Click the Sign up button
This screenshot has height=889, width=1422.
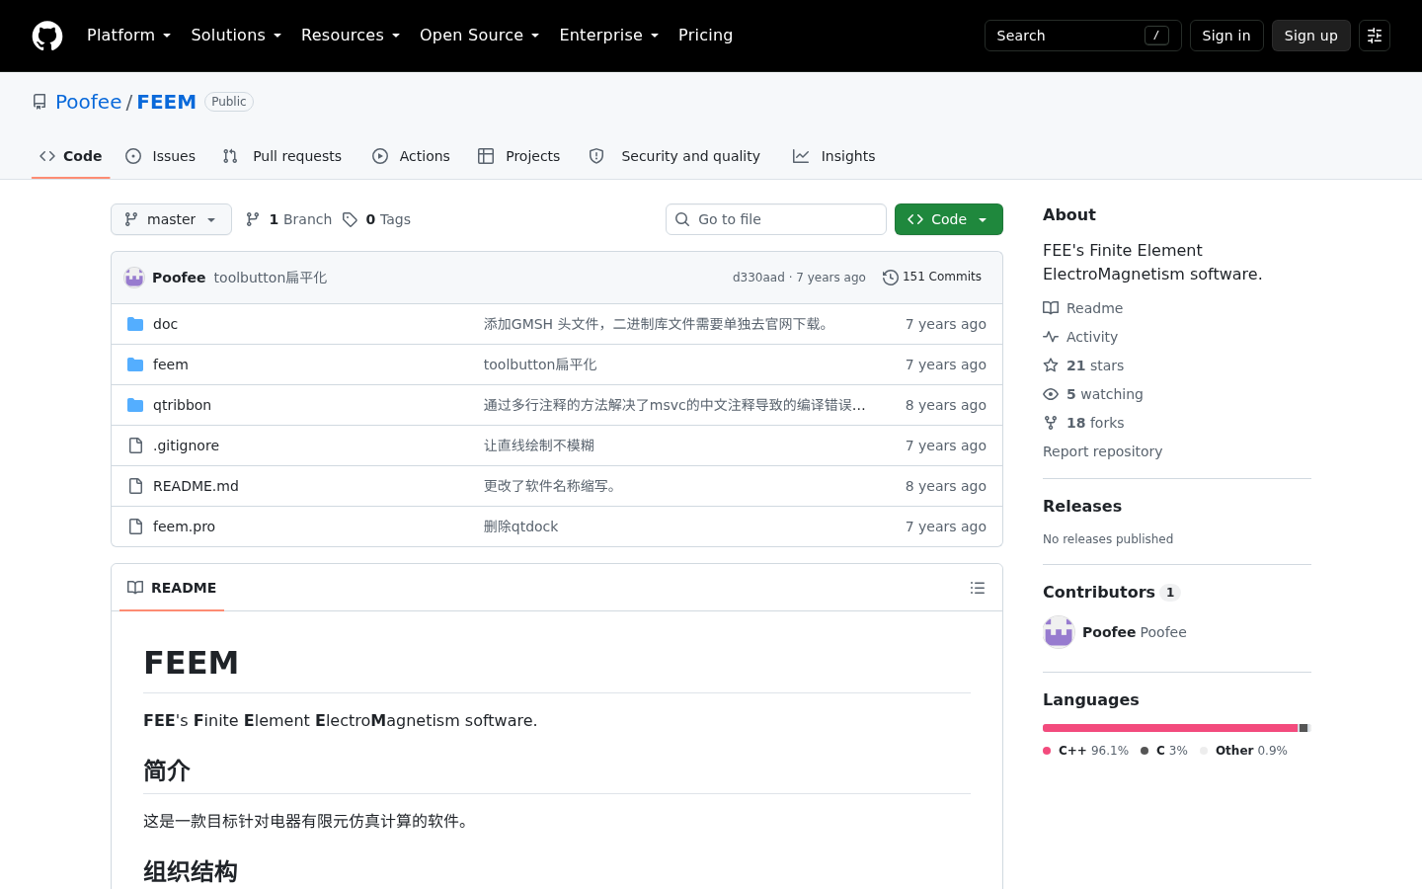click(x=1311, y=36)
